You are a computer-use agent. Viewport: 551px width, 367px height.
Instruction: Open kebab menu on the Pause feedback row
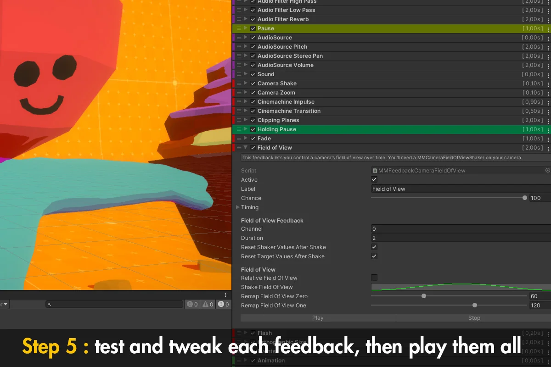(x=549, y=28)
